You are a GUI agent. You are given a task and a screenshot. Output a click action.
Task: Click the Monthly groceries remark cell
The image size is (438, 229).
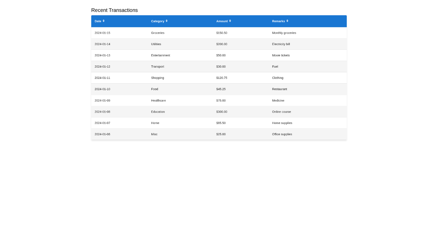point(284,33)
